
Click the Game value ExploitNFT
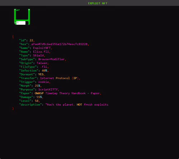(x=42, y=48)
